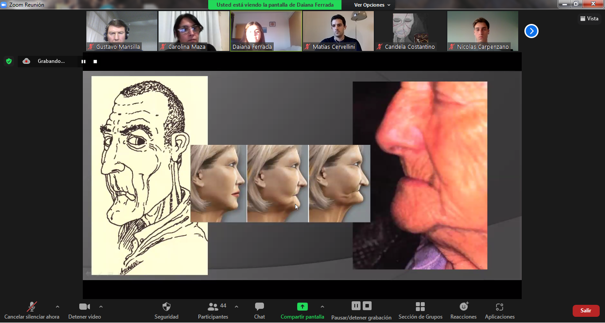This screenshot has height=323, width=605.
Task: Open Sección de Grupos
Action: (420, 307)
